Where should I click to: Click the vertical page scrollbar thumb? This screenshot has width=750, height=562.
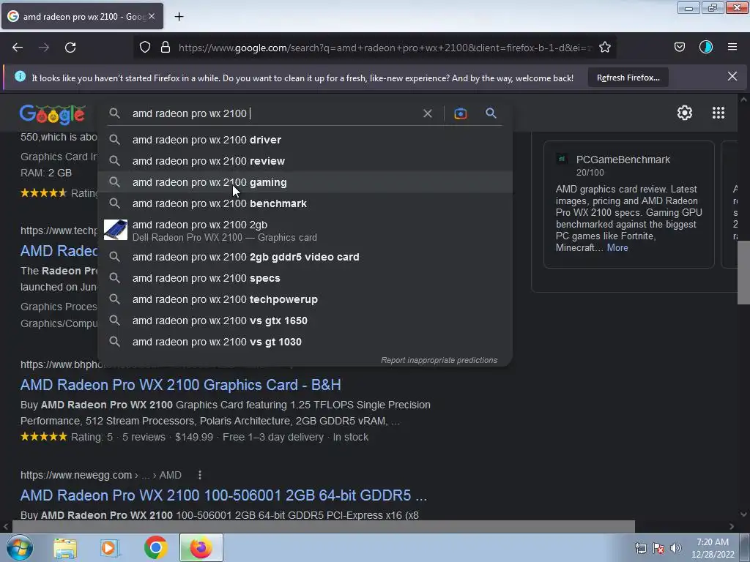click(x=743, y=272)
